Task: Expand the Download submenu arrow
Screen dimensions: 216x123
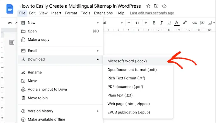Action: 98,59
